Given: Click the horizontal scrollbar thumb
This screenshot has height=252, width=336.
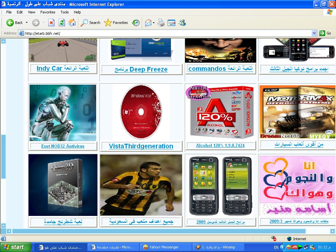Looking at the screenshot, I should [159, 231].
